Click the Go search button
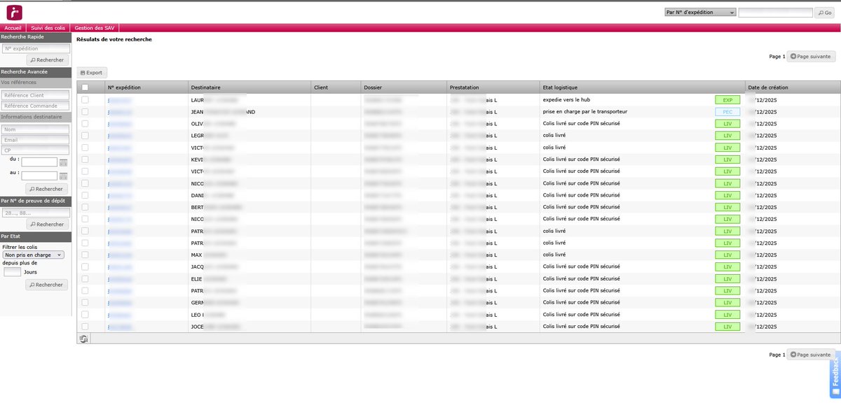This screenshot has width=841, height=405. [x=824, y=13]
